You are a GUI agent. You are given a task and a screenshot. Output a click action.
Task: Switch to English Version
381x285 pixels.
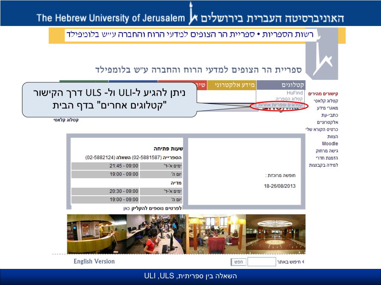tap(94, 262)
